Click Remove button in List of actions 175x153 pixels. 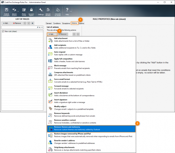63,34
